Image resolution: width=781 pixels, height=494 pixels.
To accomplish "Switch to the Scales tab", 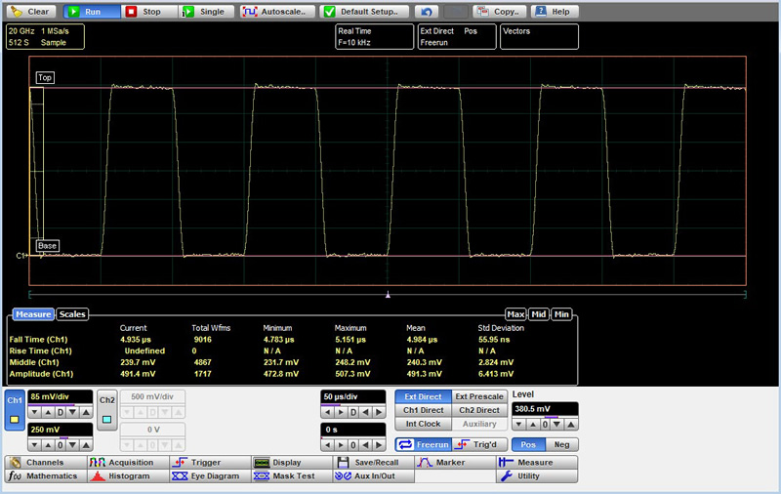I will pos(72,314).
